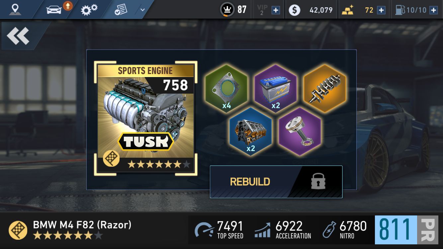Refill fuel with the plus button
This screenshot has width=443, height=249.
click(433, 10)
